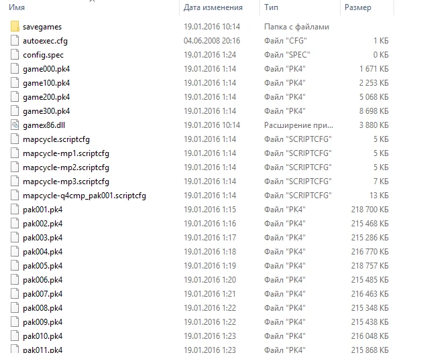
Task: Click the pak001.pk4 file icon
Action: pos(15,209)
